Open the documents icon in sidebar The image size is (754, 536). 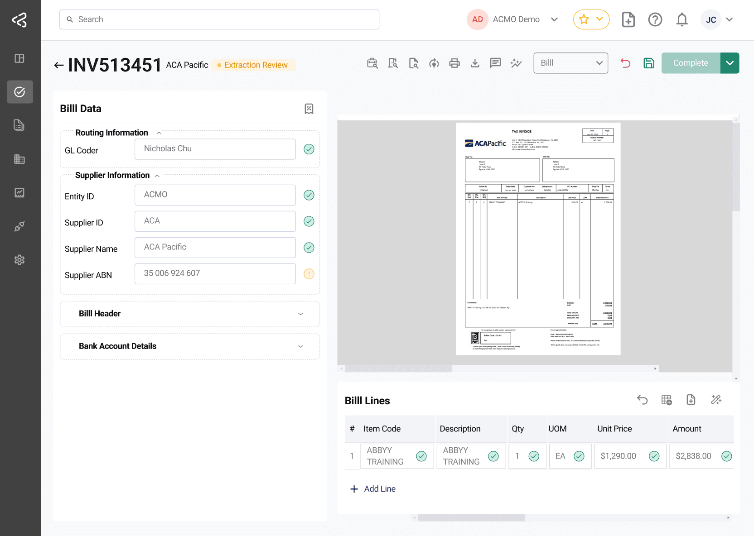pos(19,125)
